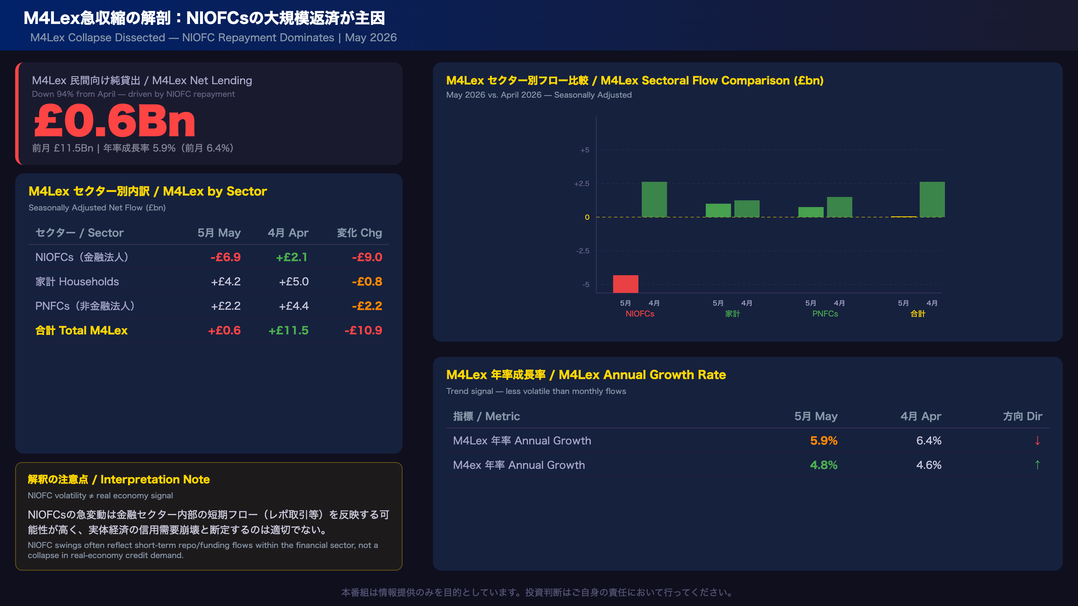Click Total M4Lex April value +£11.5
1078x606 pixels.
click(288, 330)
